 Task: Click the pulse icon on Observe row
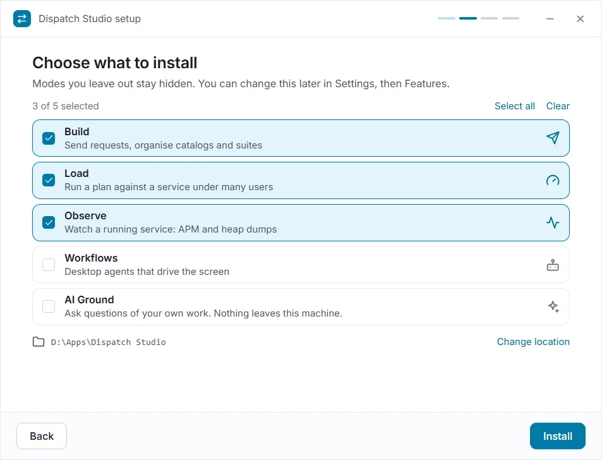pyautogui.click(x=553, y=222)
